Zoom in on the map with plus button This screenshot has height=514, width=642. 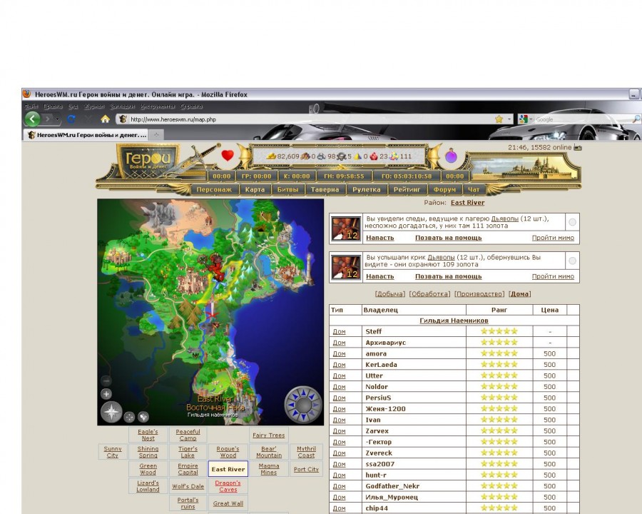coord(106,394)
